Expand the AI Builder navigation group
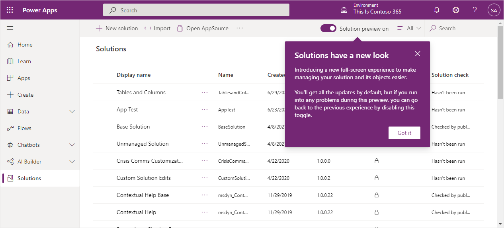Image resolution: width=504 pixels, height=228 pixels. [72, 162]
